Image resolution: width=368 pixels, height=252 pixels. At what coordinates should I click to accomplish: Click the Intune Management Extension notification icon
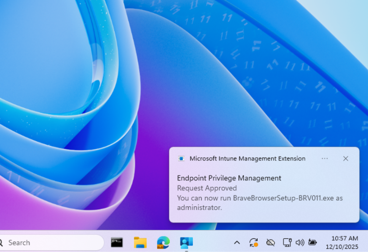(x=181, y=158)
